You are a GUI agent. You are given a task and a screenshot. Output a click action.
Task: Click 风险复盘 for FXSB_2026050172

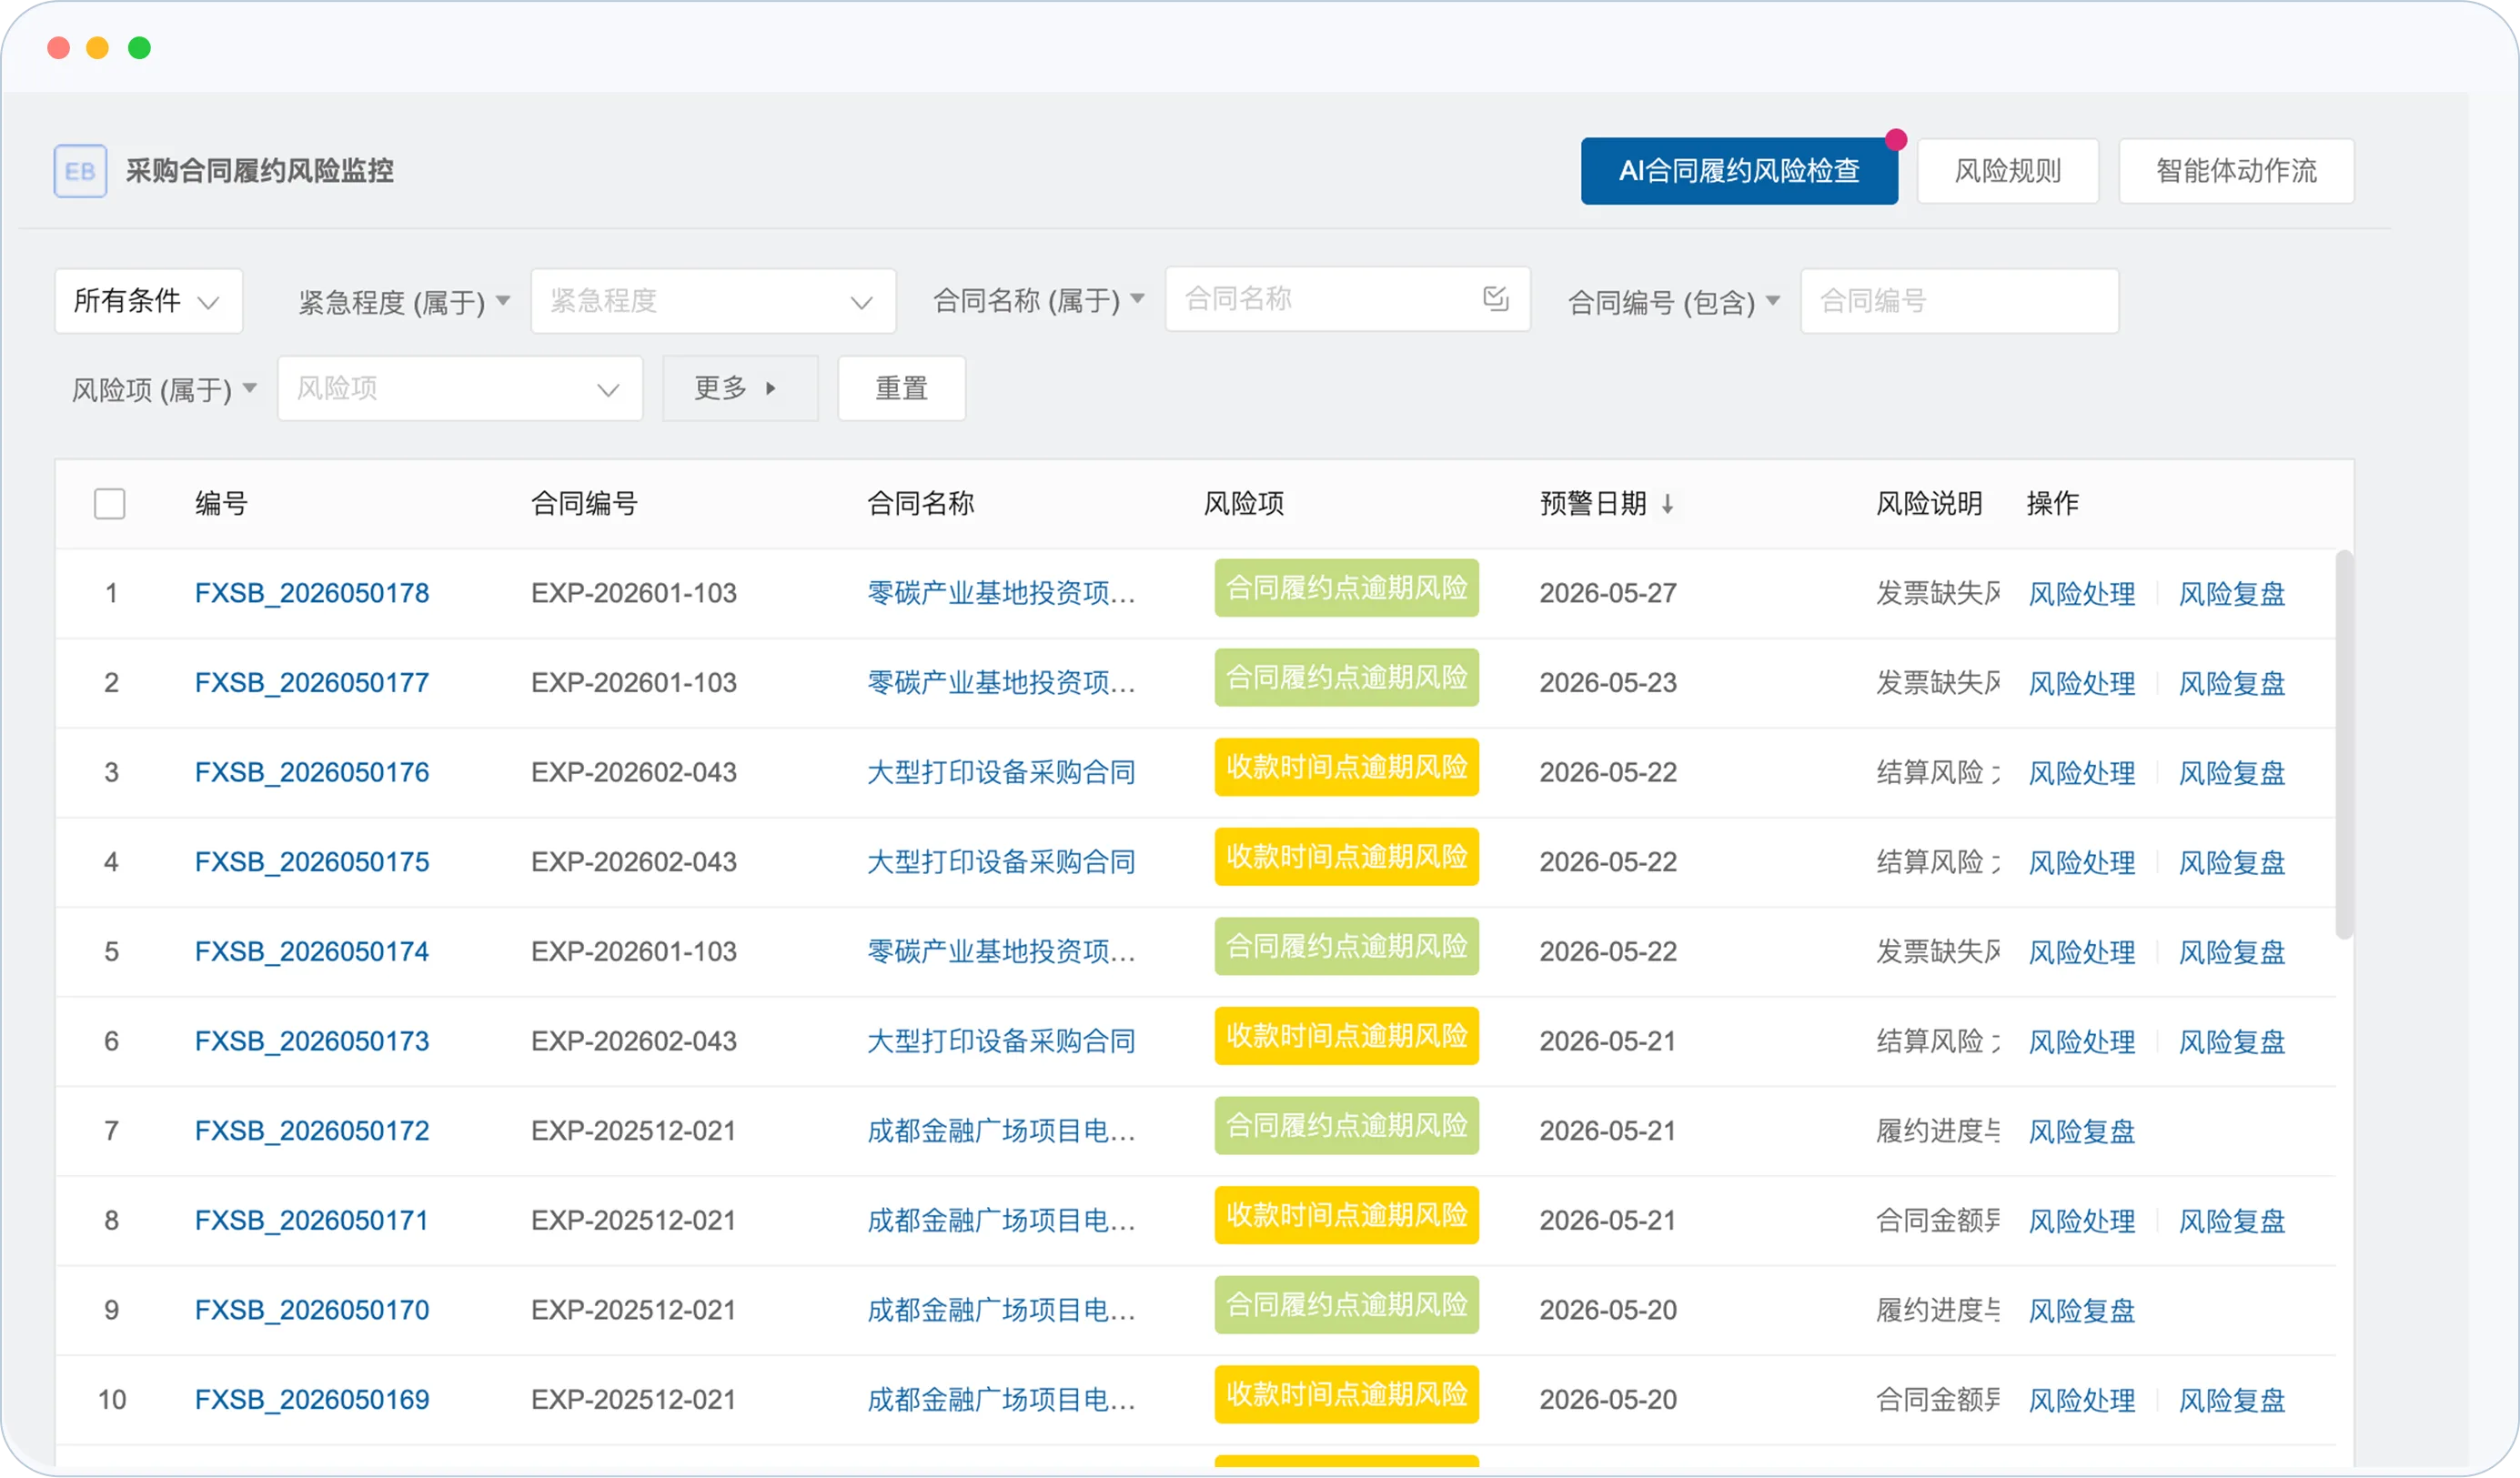[x=2082, y=1133]
